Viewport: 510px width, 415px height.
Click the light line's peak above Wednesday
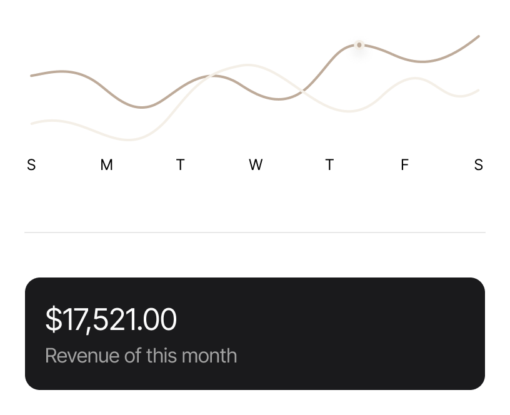pyautogui.click(x=248, y=64)
